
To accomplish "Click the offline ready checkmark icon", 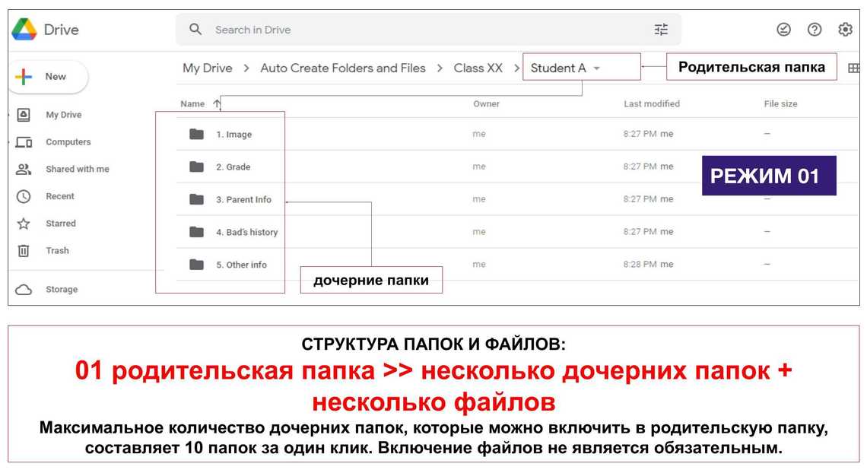I will [783, 30].
